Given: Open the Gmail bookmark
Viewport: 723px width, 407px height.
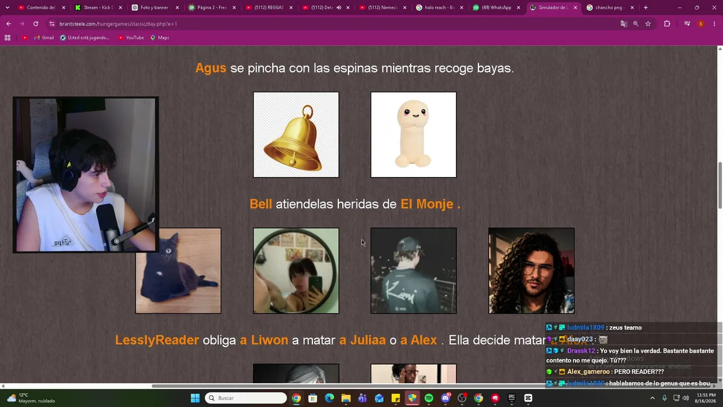Looking at the screenshot, I should tap(43, 38).
